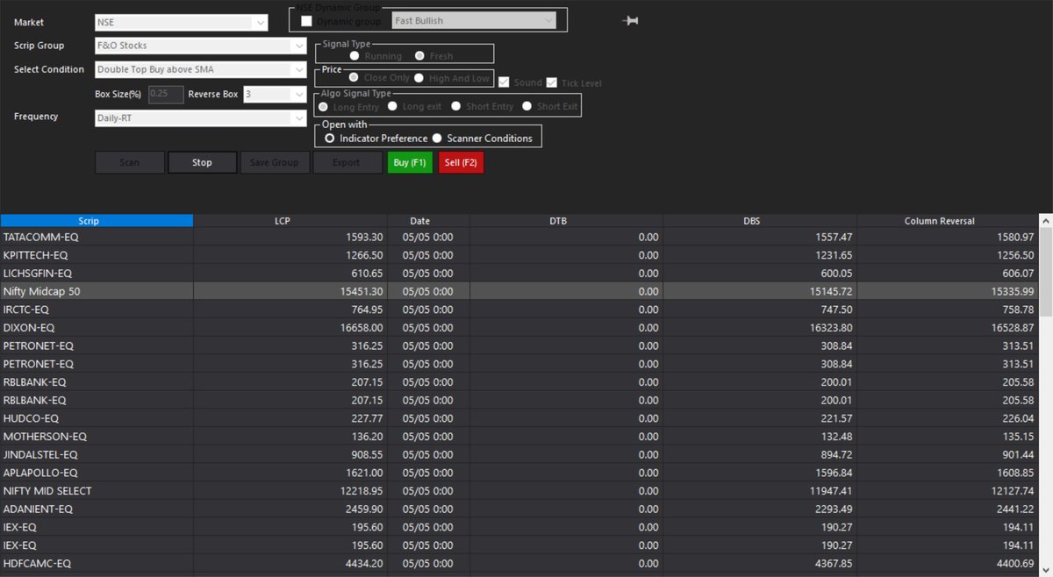The image size is (1053, 577).
Task: Open the Fast Bullish dynamic group dropdown
Action: pyautogui.click(x=474, y=20)
